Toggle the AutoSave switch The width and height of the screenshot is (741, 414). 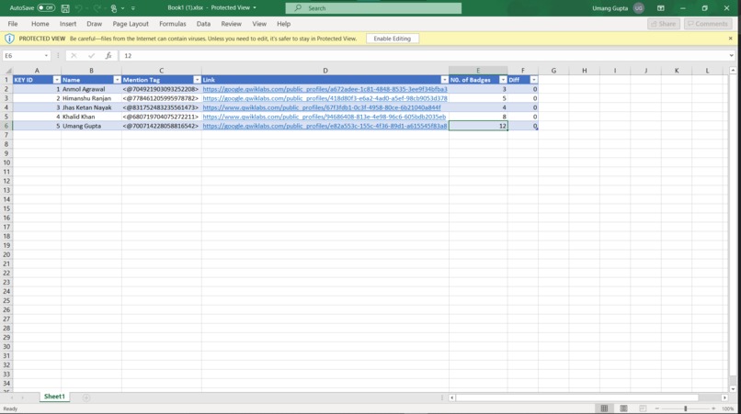pyautogui.click(x=46, y=8)
